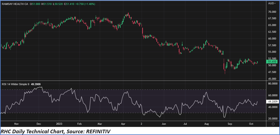The width and height of the screenshot is (280, 135).
Task: Click the Sep date axis label
Action: pyautogui.click(x=230, y=124)
